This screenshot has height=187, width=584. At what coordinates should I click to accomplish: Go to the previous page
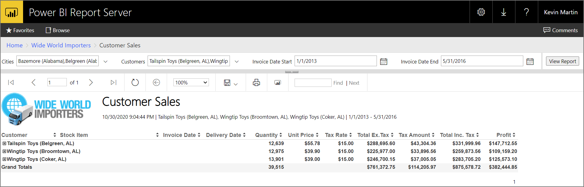click(33, 82)
